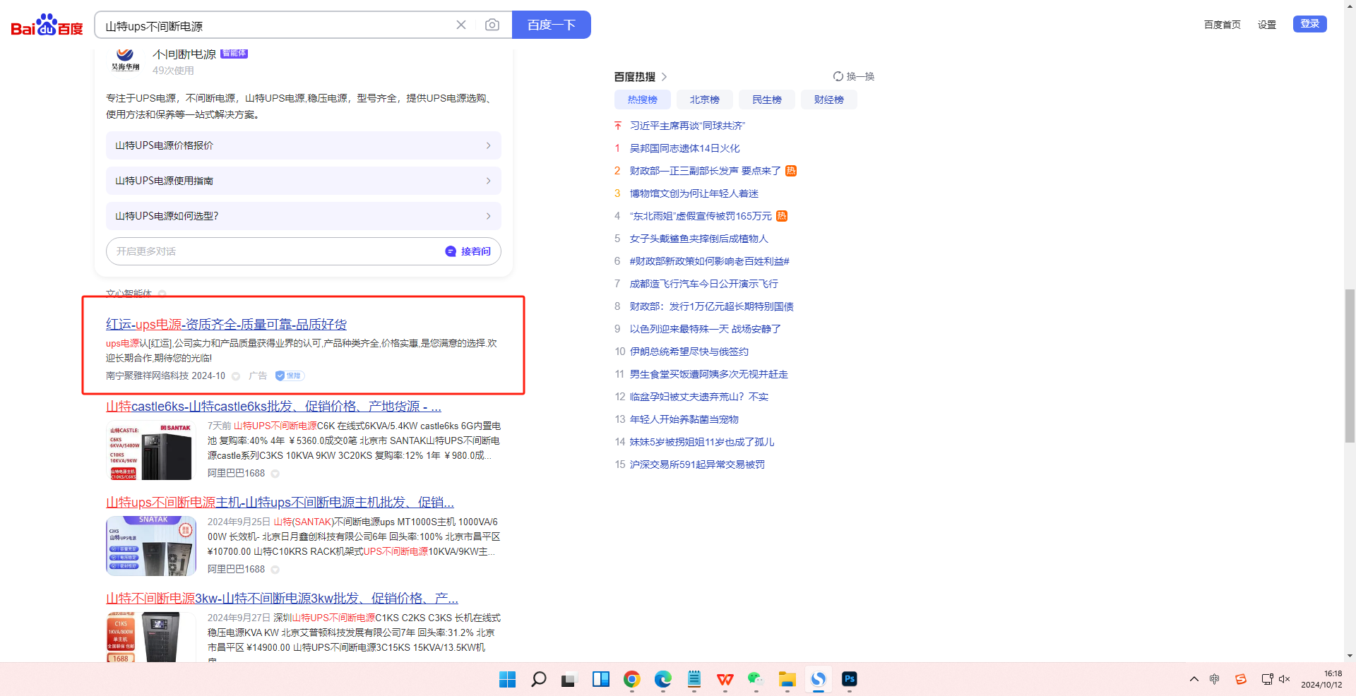The image size is (1356, 696).
Task: Clear the search box with X icon
Action: (461, 25)
